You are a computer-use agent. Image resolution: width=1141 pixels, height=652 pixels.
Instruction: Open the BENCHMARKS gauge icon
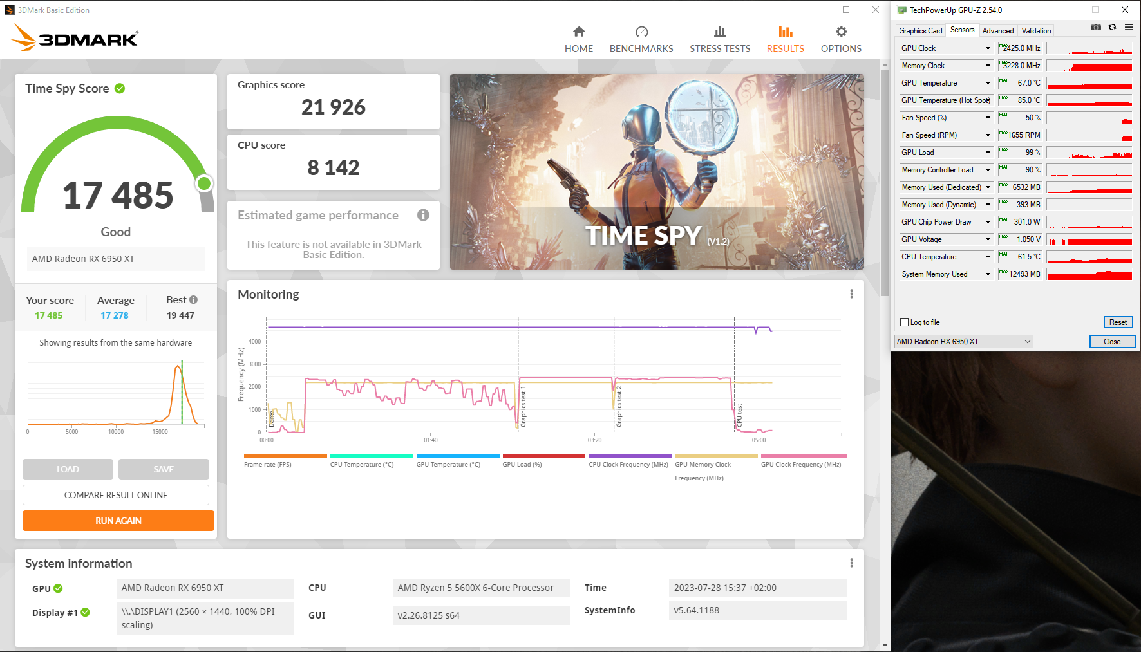[641, 32]
